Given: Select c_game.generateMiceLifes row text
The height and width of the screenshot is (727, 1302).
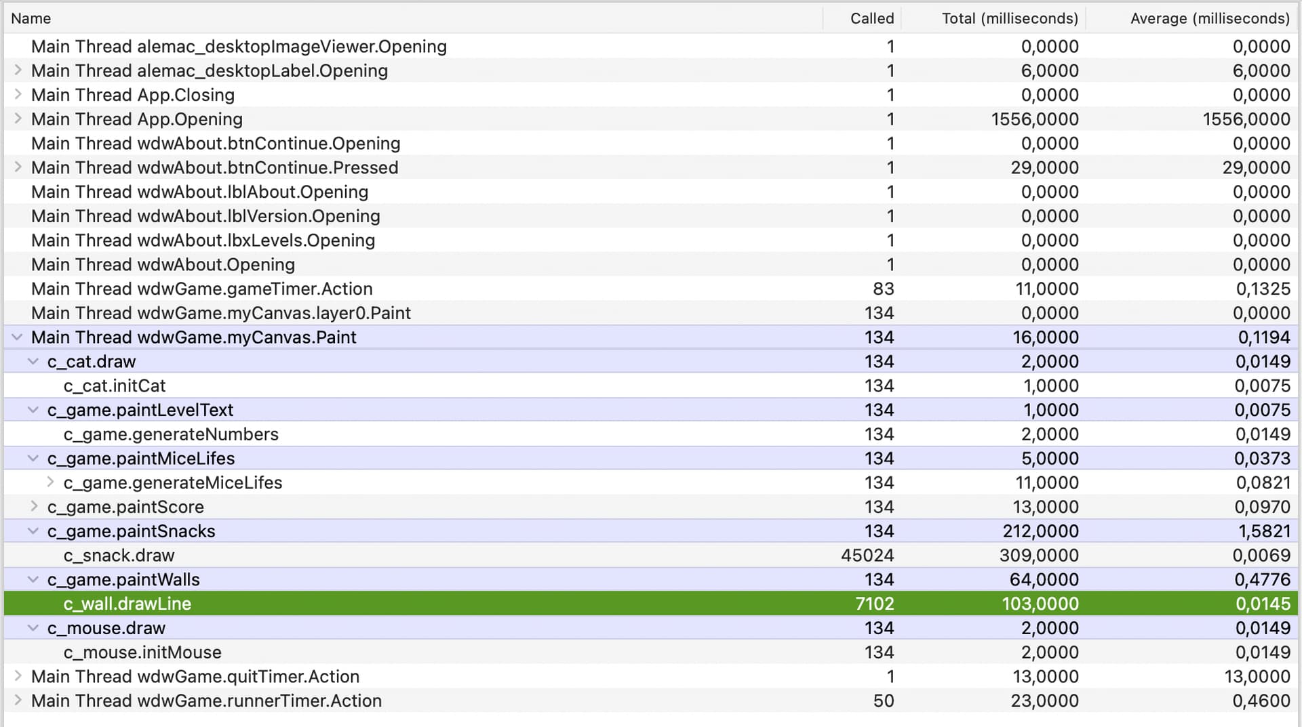Looking at the screenshot, I should 173,482.
